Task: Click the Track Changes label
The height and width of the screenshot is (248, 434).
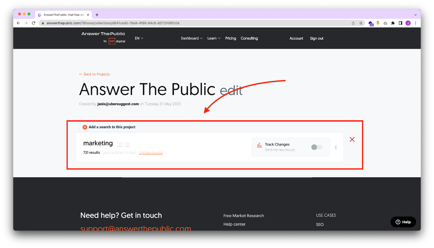Action: [x=277, y=144]
